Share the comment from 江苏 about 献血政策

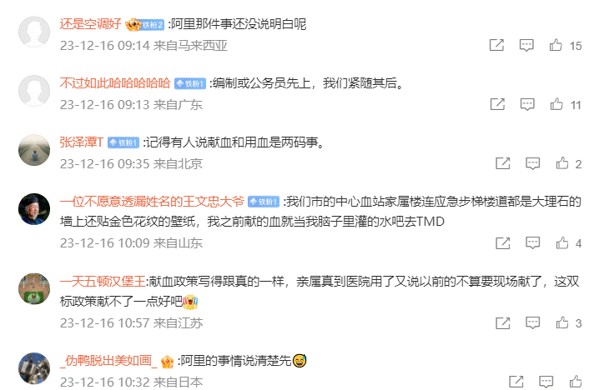coord(503,322)
